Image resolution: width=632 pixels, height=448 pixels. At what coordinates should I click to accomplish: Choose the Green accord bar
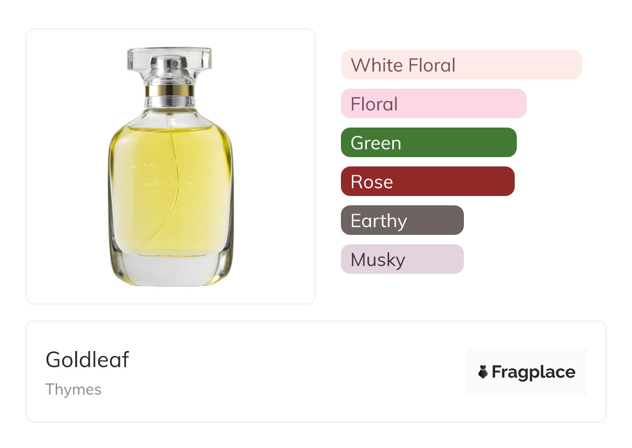click(429, 143)
